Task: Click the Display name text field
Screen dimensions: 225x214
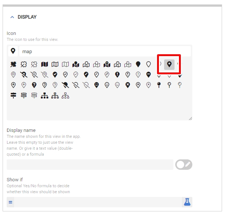Action: 90,165
